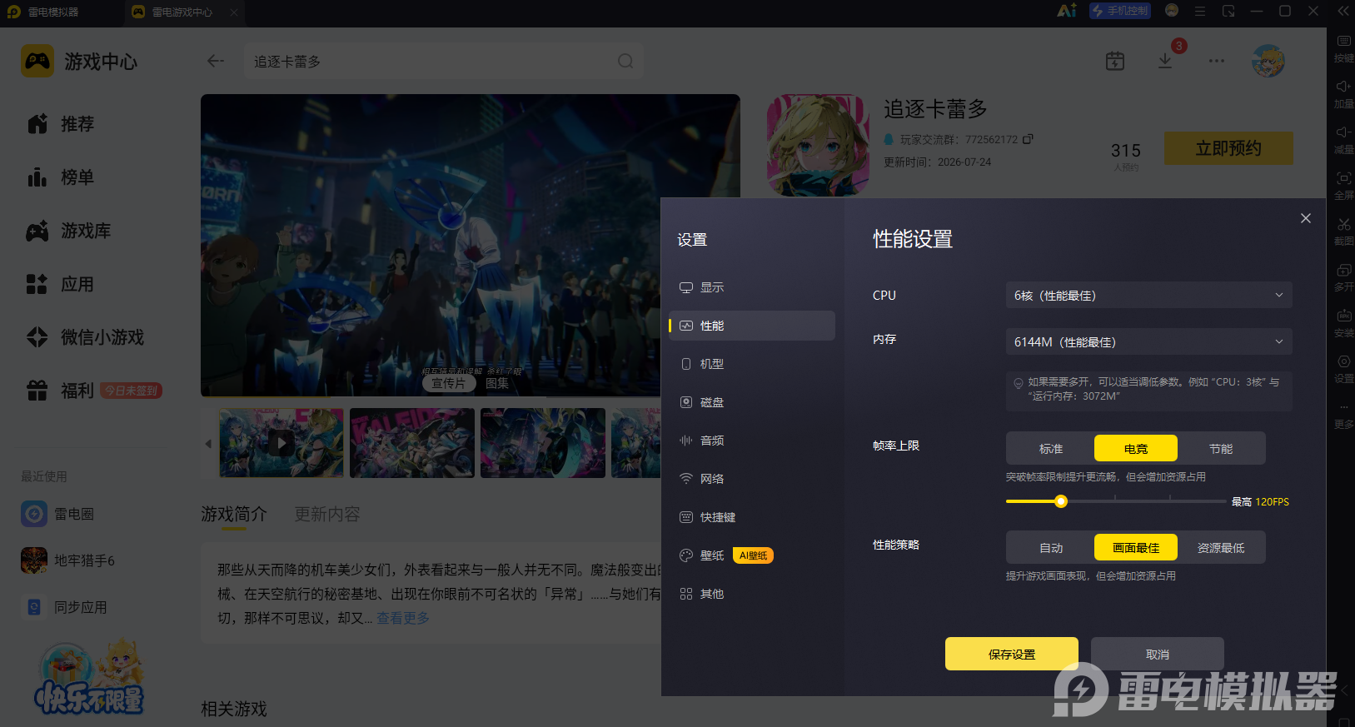The image size is (1355, 727).
Task: Click the frame rate limit slider handle
Action: point(1061,501)
